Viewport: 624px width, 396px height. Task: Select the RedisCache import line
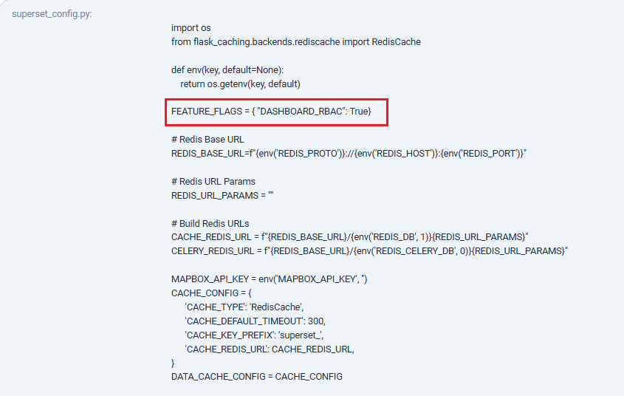(295, 42)
